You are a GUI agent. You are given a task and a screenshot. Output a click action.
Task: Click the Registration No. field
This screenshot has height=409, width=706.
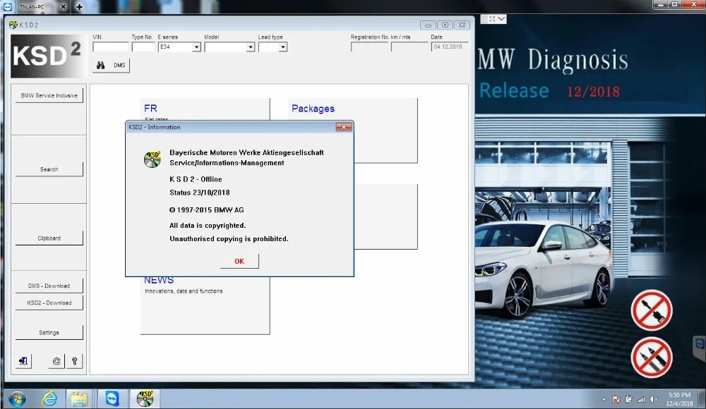(x=369, y=47)
